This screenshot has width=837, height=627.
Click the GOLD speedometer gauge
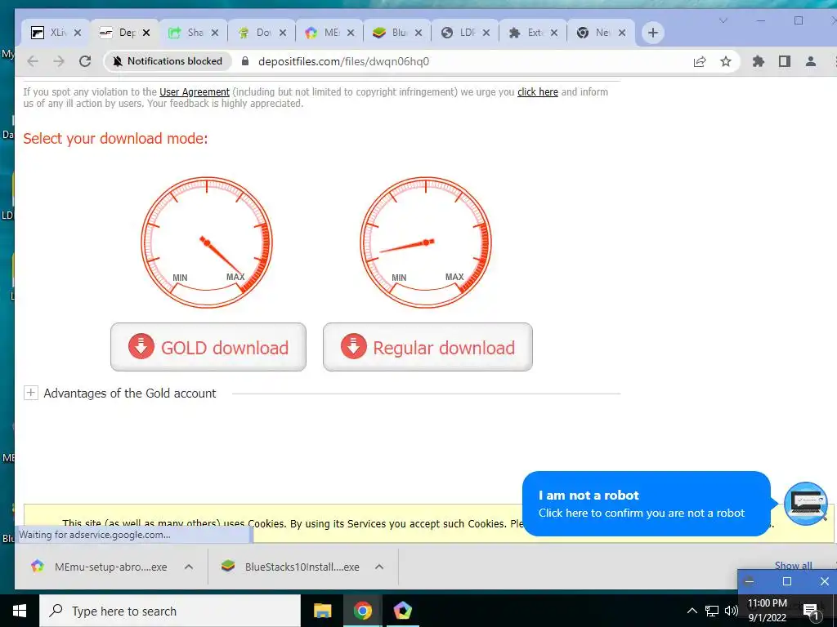pos(207,242)
